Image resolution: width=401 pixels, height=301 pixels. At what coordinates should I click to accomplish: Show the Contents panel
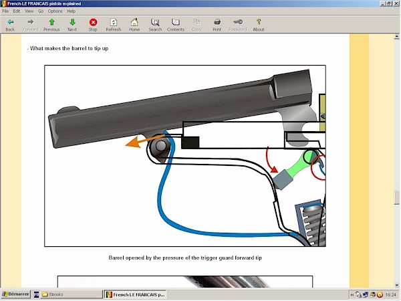176,25
